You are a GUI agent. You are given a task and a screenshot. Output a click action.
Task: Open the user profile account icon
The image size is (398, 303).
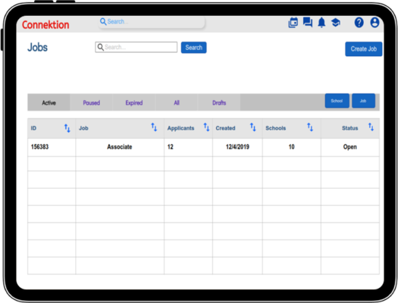pyautogui.click(x=374, y=22)
